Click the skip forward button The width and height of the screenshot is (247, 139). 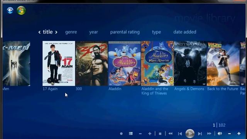[x=200, y=134]
